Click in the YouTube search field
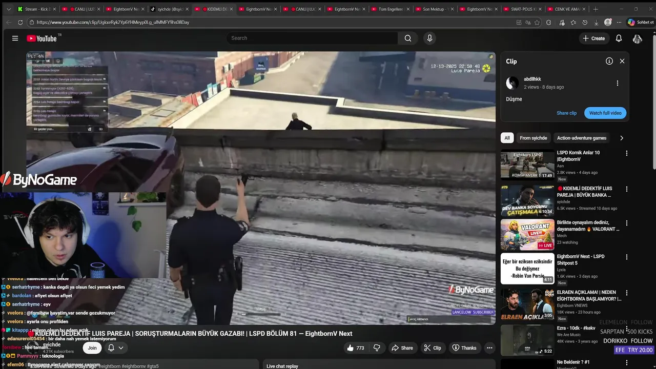Image resolution: width=656 pixels, height=369 pixels. coord(312,38)
